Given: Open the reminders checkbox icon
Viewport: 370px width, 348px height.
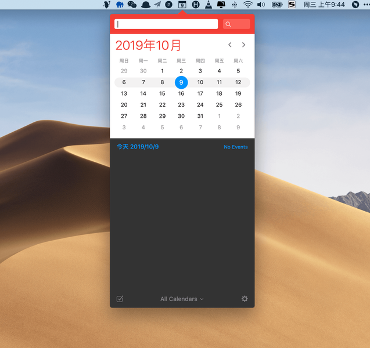Looking at the screenshot, I should coord(120,299).
